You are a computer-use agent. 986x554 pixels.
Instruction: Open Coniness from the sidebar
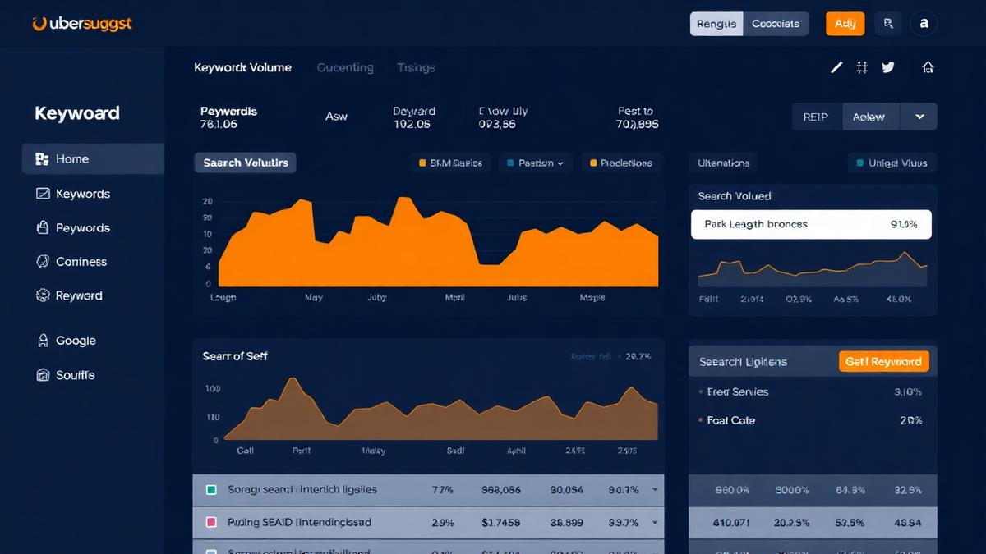pos(81,261)
